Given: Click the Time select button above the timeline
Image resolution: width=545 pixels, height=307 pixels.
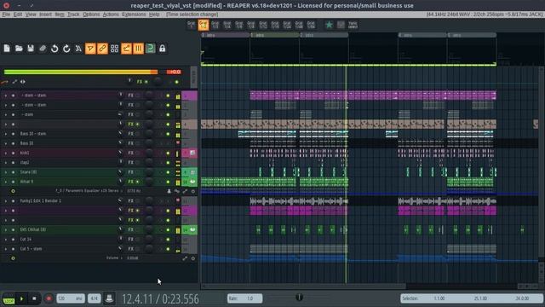Looking at the screenshot, I should point(353,25).
